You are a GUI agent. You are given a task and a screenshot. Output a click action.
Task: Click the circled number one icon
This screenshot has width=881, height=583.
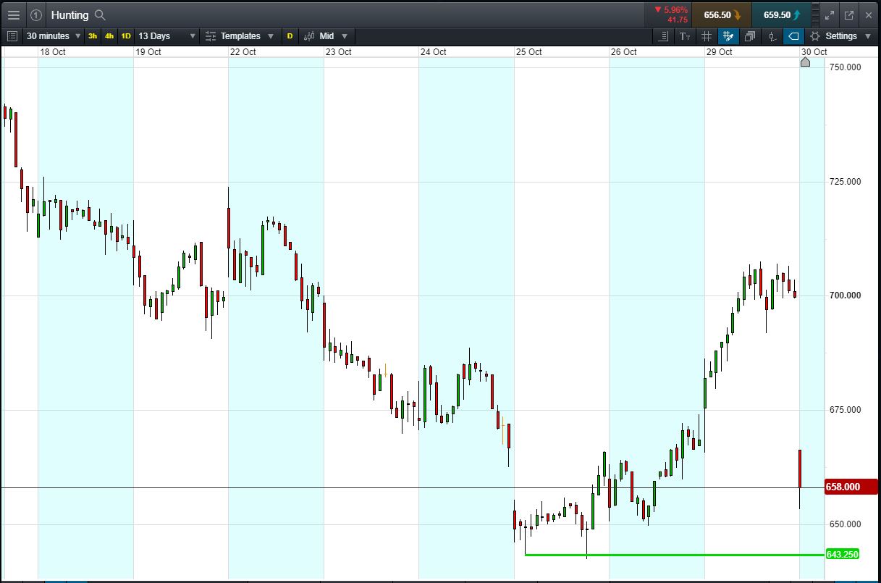[36, 14]
